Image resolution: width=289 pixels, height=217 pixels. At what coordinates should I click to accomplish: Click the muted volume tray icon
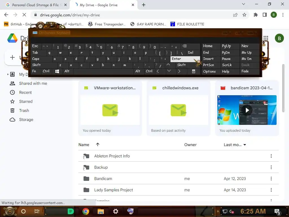point(231,211)
